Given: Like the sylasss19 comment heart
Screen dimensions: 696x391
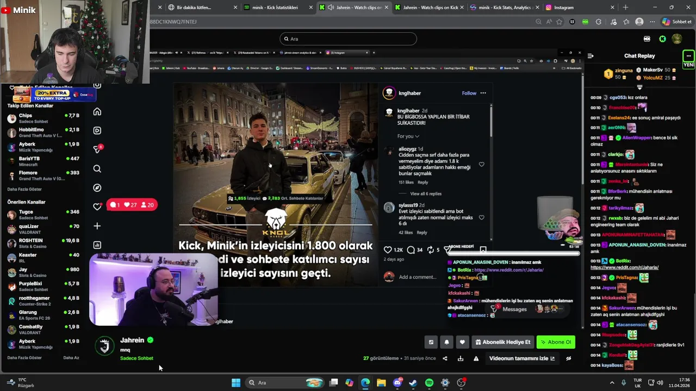Looking at the screenshot, I should point(481,217).
